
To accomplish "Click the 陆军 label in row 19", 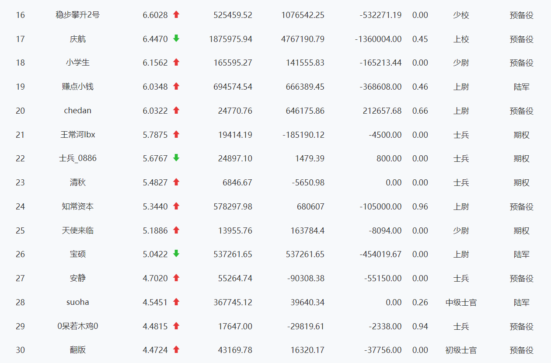I will pyautogui.click(x=522, y=87).
